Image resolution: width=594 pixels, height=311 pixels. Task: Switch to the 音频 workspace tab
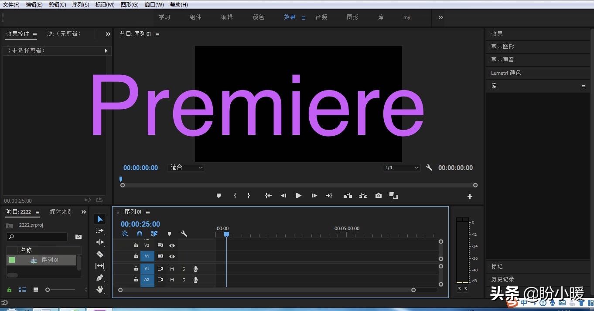pyautogui.click(x=321, y=17)
